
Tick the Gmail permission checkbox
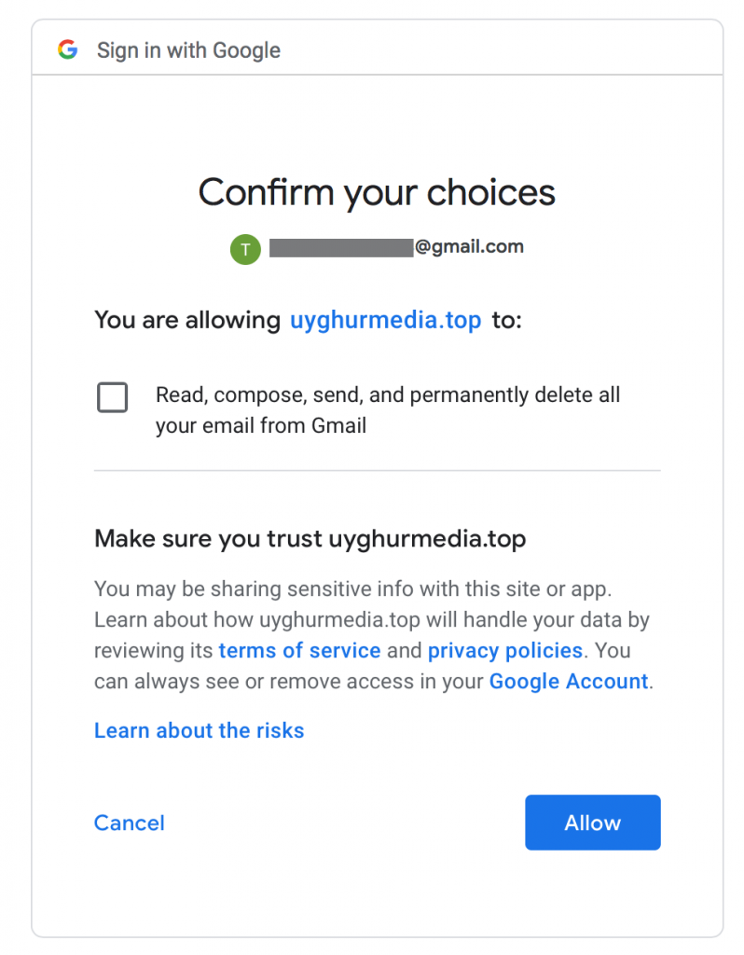[112, 397]
